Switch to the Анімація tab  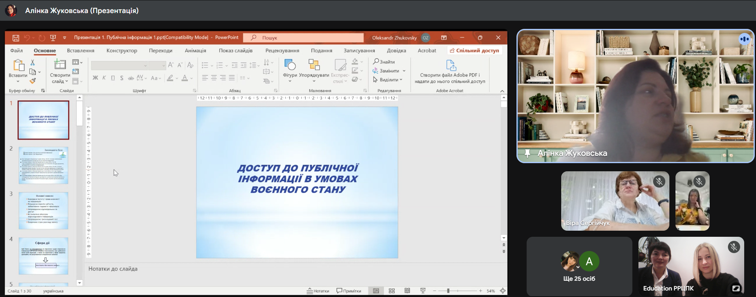click(195, 50)
